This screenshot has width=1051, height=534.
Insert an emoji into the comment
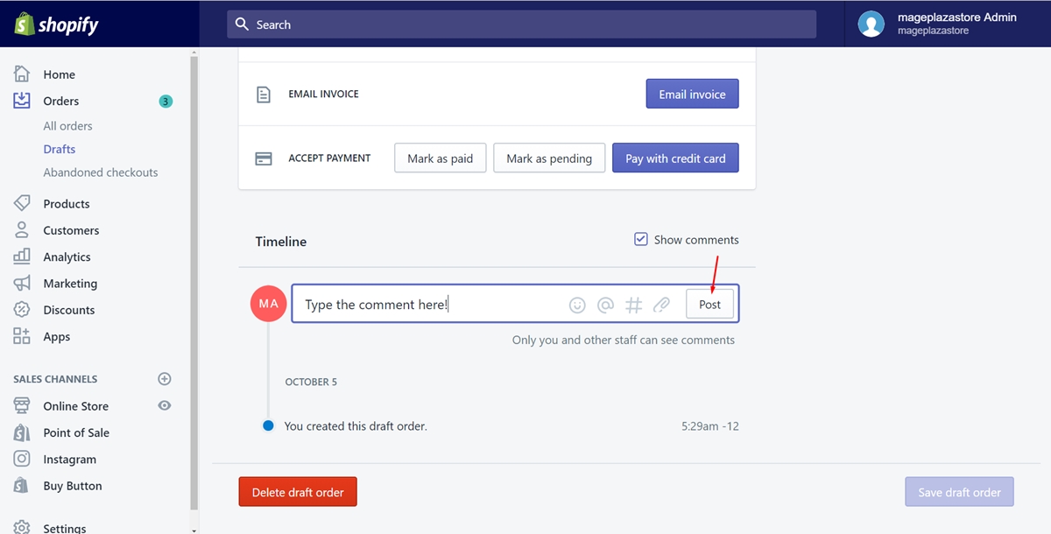pyautogui.click(x=577, y=305)
